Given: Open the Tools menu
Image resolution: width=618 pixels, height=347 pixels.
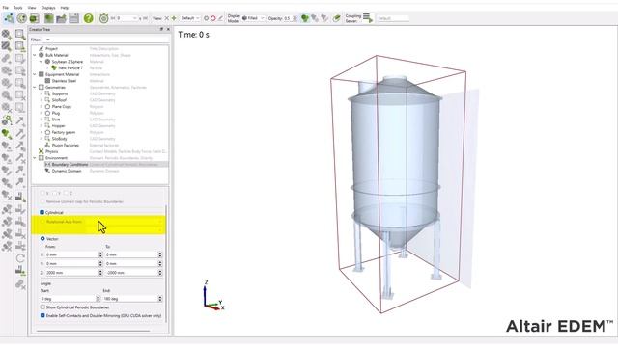Looking at the screenshot, I should pos(18,8).
